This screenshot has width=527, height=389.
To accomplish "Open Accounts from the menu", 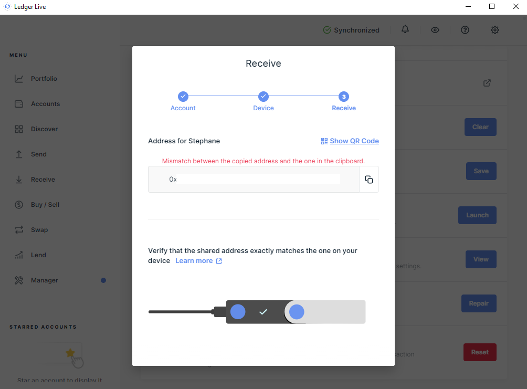I will click(45, 104).
